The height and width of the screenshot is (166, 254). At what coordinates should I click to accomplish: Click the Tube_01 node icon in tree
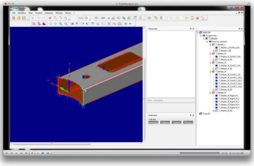coord(201,113)
